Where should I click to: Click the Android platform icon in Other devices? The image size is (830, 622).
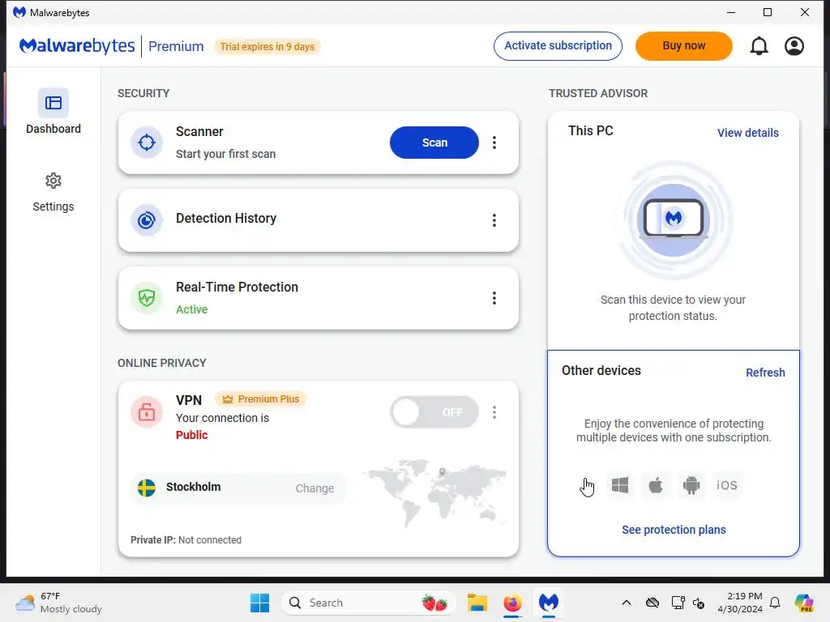(691, 485)
